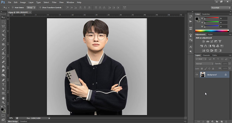
Task: Select the Brush tool
Action: coord(3,49)
